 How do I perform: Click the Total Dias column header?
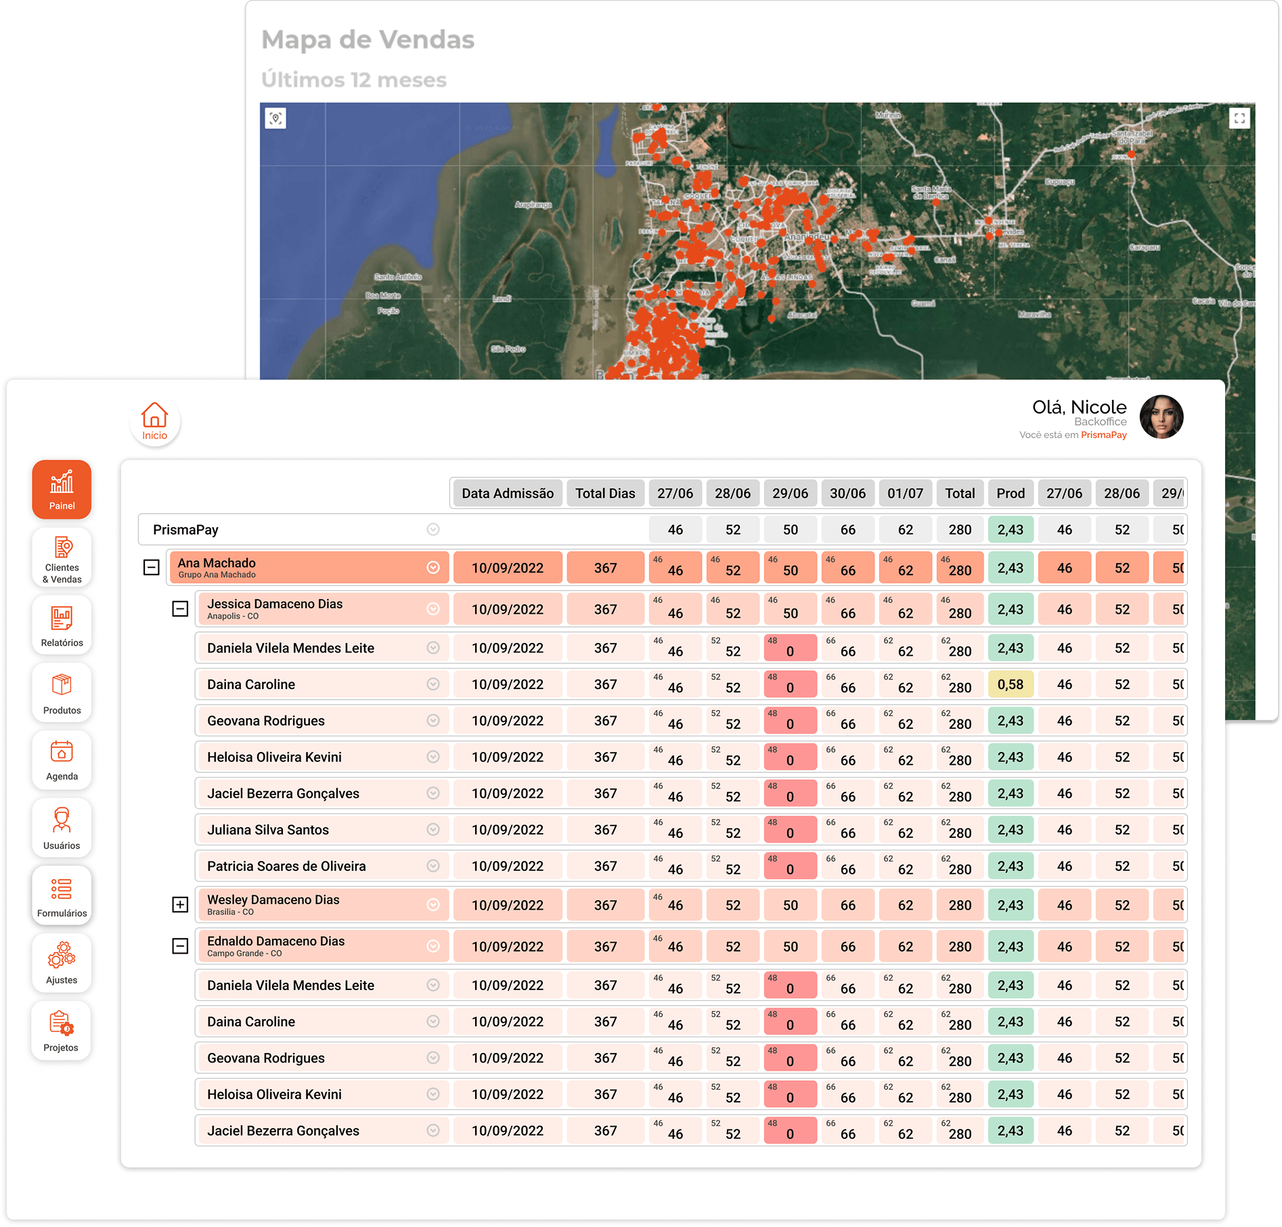tap(605, 493)
